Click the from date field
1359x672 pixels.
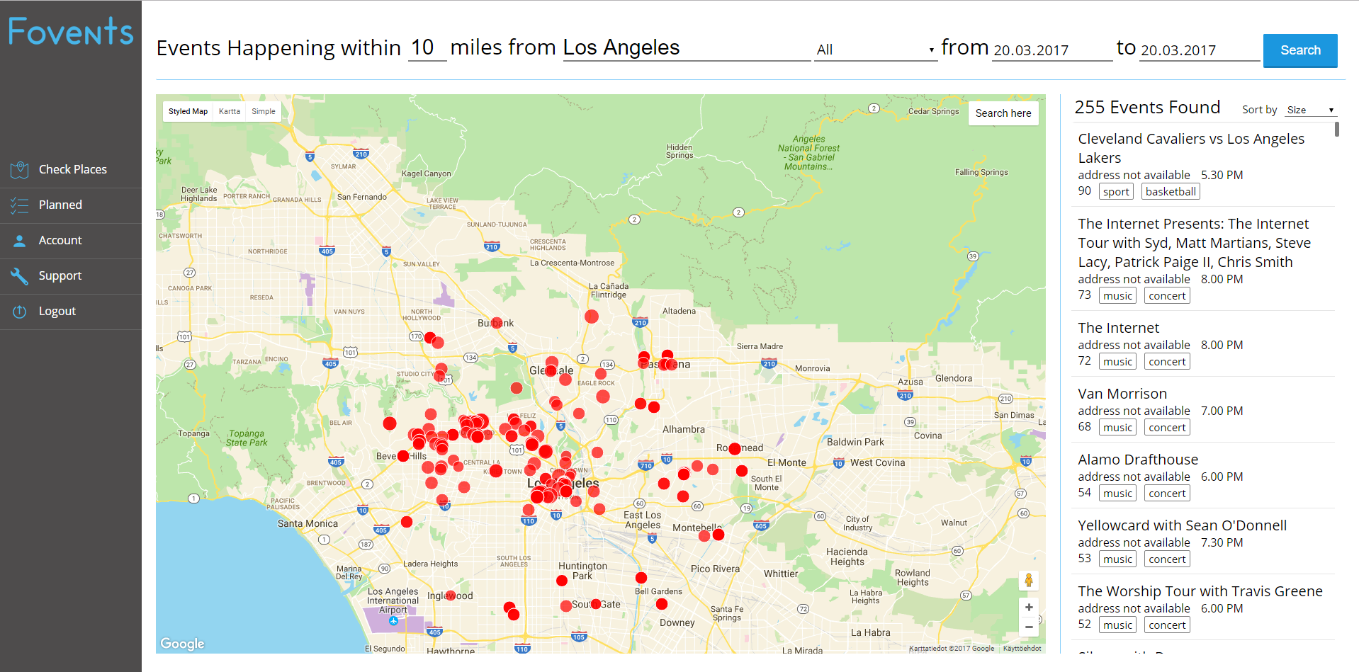point(1052,50)
